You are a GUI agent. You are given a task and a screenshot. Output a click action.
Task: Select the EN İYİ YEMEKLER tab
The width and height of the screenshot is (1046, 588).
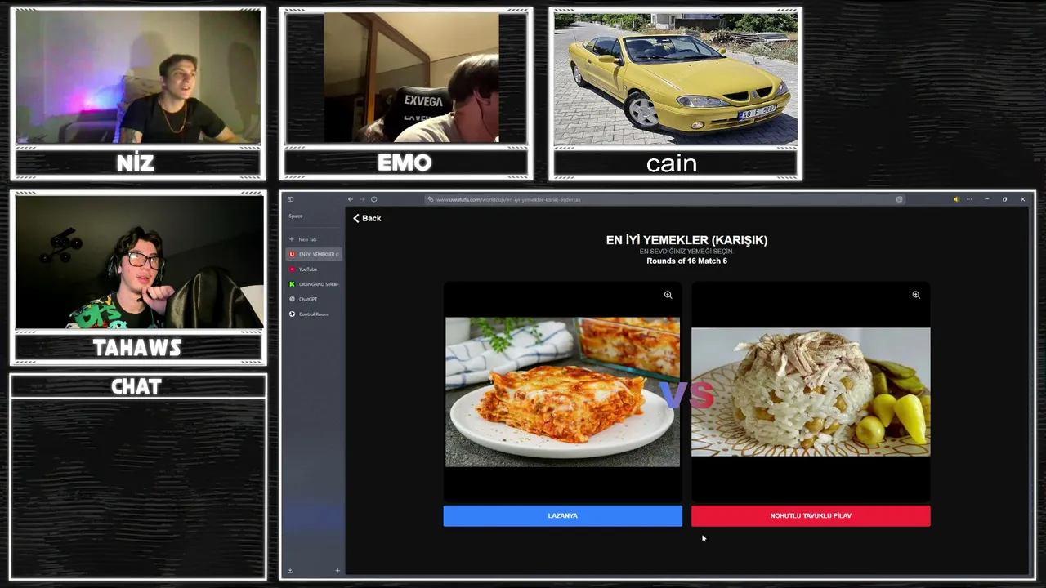[x=314, y=254]
